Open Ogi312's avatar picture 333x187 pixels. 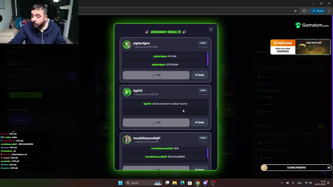point(127,92)
